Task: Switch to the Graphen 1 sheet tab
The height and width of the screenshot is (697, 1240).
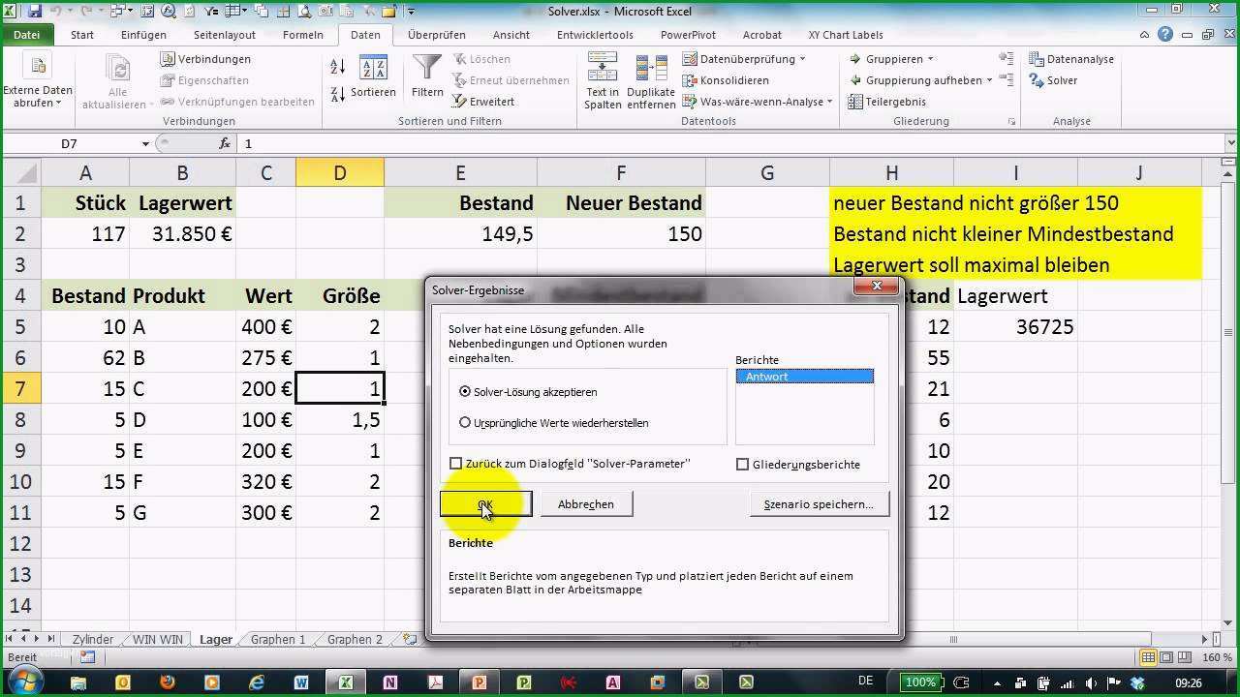Action: [278, 639]
